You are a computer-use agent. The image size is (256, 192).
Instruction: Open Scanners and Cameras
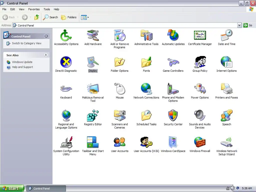[x=119, y=115]
